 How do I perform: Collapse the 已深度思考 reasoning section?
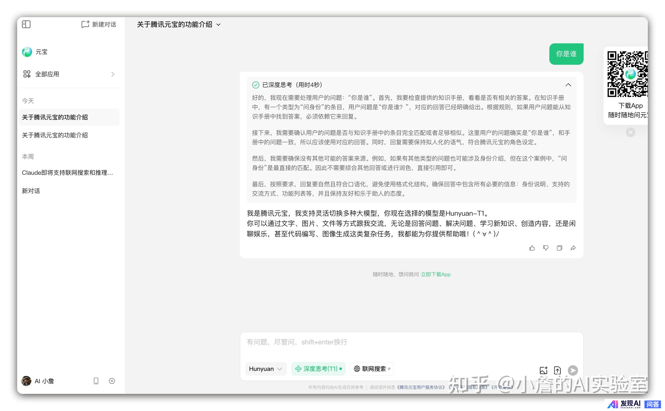click(x=568, y=85)
